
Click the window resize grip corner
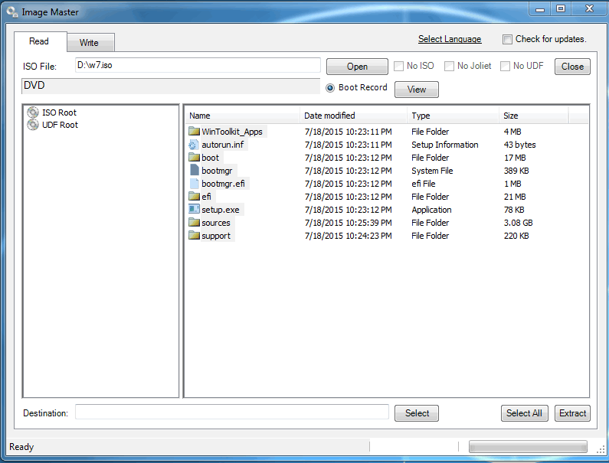click(x=601, y=449)
